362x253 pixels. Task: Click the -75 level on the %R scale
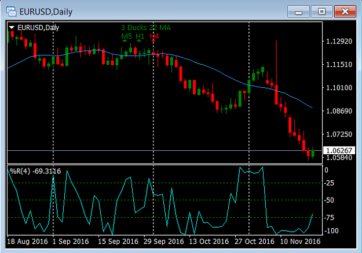click(329, 218)
